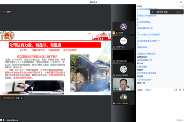This screenshot has width=184, height=122.
Task: Click sender name 汉教白欣冉
Action: tap(142, 47)
